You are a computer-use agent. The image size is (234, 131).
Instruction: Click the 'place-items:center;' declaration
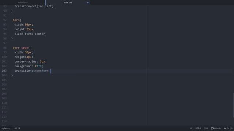click(x=30, y=34)
